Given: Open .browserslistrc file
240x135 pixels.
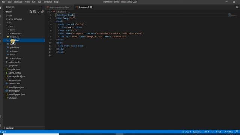Looking at the screenshot, I should tap(15, 58).
